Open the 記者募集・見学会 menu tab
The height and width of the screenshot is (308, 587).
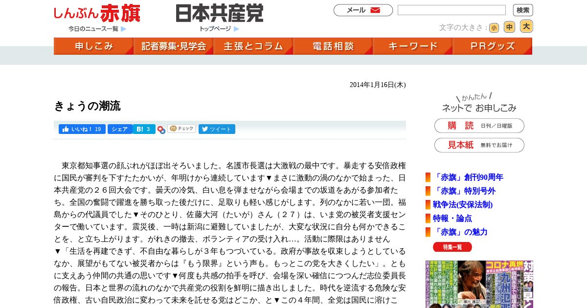pos(173,46)
